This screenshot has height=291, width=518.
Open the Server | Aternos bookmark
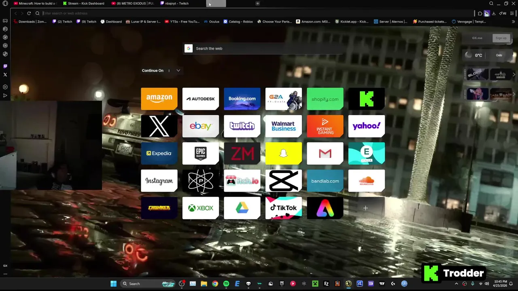391,22
